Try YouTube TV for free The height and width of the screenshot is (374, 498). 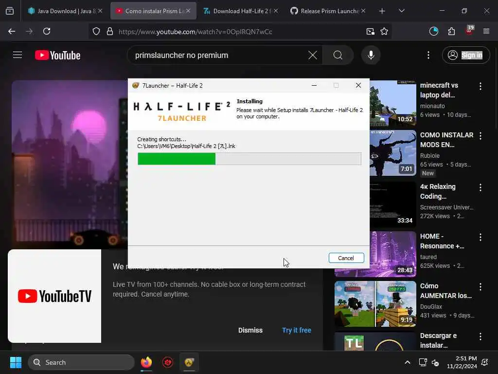tap(297, 330)
